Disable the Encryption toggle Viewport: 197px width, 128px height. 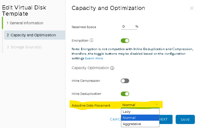click(x=125, y=41)
